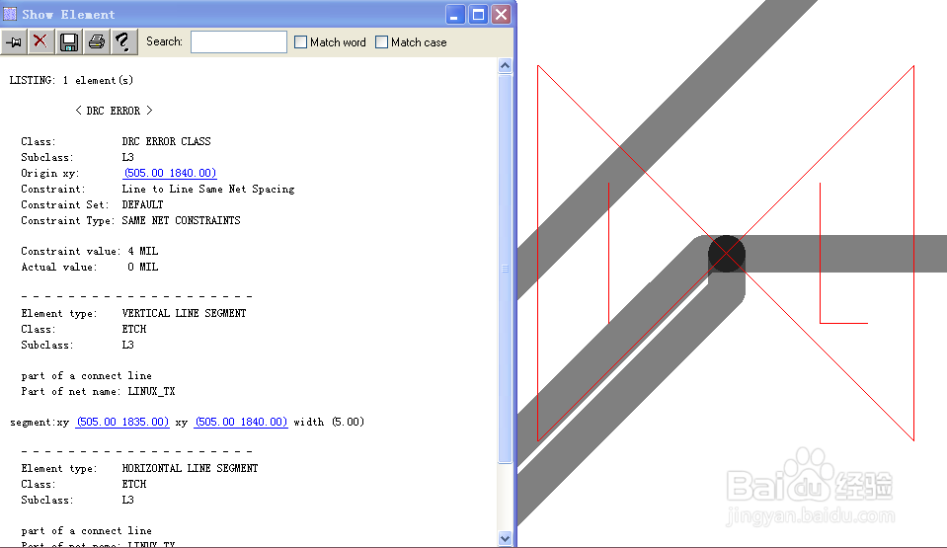Maximize the Show Element window
This screenshot has height=548, width=947.
point(478,15)
